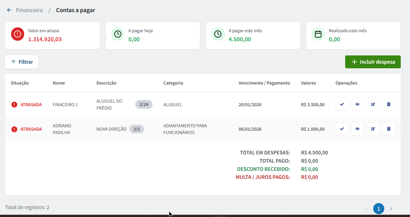View details of NOVA DIREÇÃO expense
Image resolution: width=410 pixels, height=217 pixels.
(x=357, y=129)
